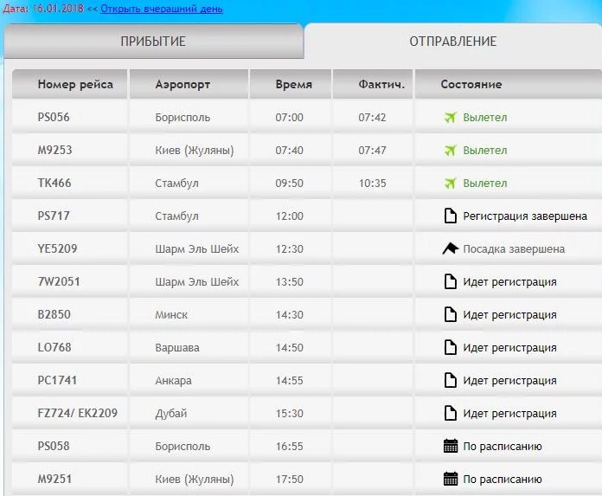The width and height of the screenshot is (602, 496).
Task: Click the departed airplane icon in M9253 row
Action: click(449, 150)
